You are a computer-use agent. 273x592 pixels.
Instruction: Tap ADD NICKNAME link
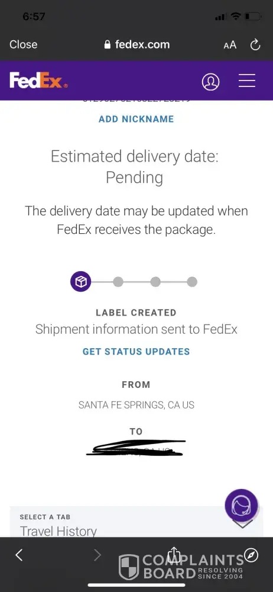(136, 119)
